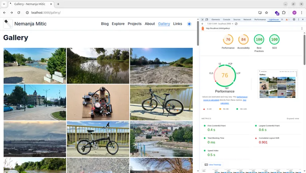This screenshot has width=306, height=173.
Task: Expand view of the Metrics section
Action: pyautogui.click(x=292, y=119)
